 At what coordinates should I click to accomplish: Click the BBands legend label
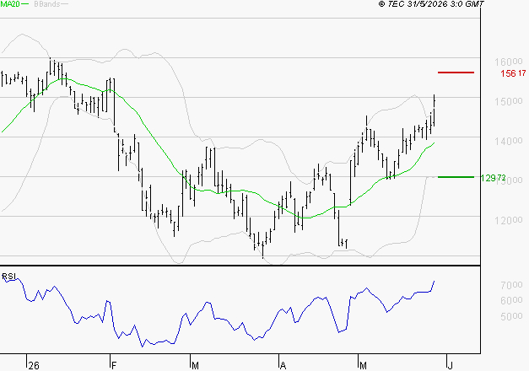[x=47, y=4]
